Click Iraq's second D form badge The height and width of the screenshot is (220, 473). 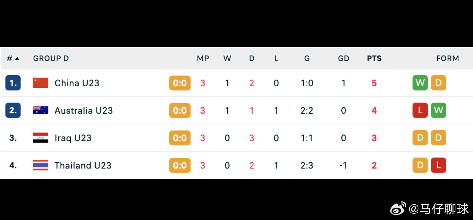[439, 138]
